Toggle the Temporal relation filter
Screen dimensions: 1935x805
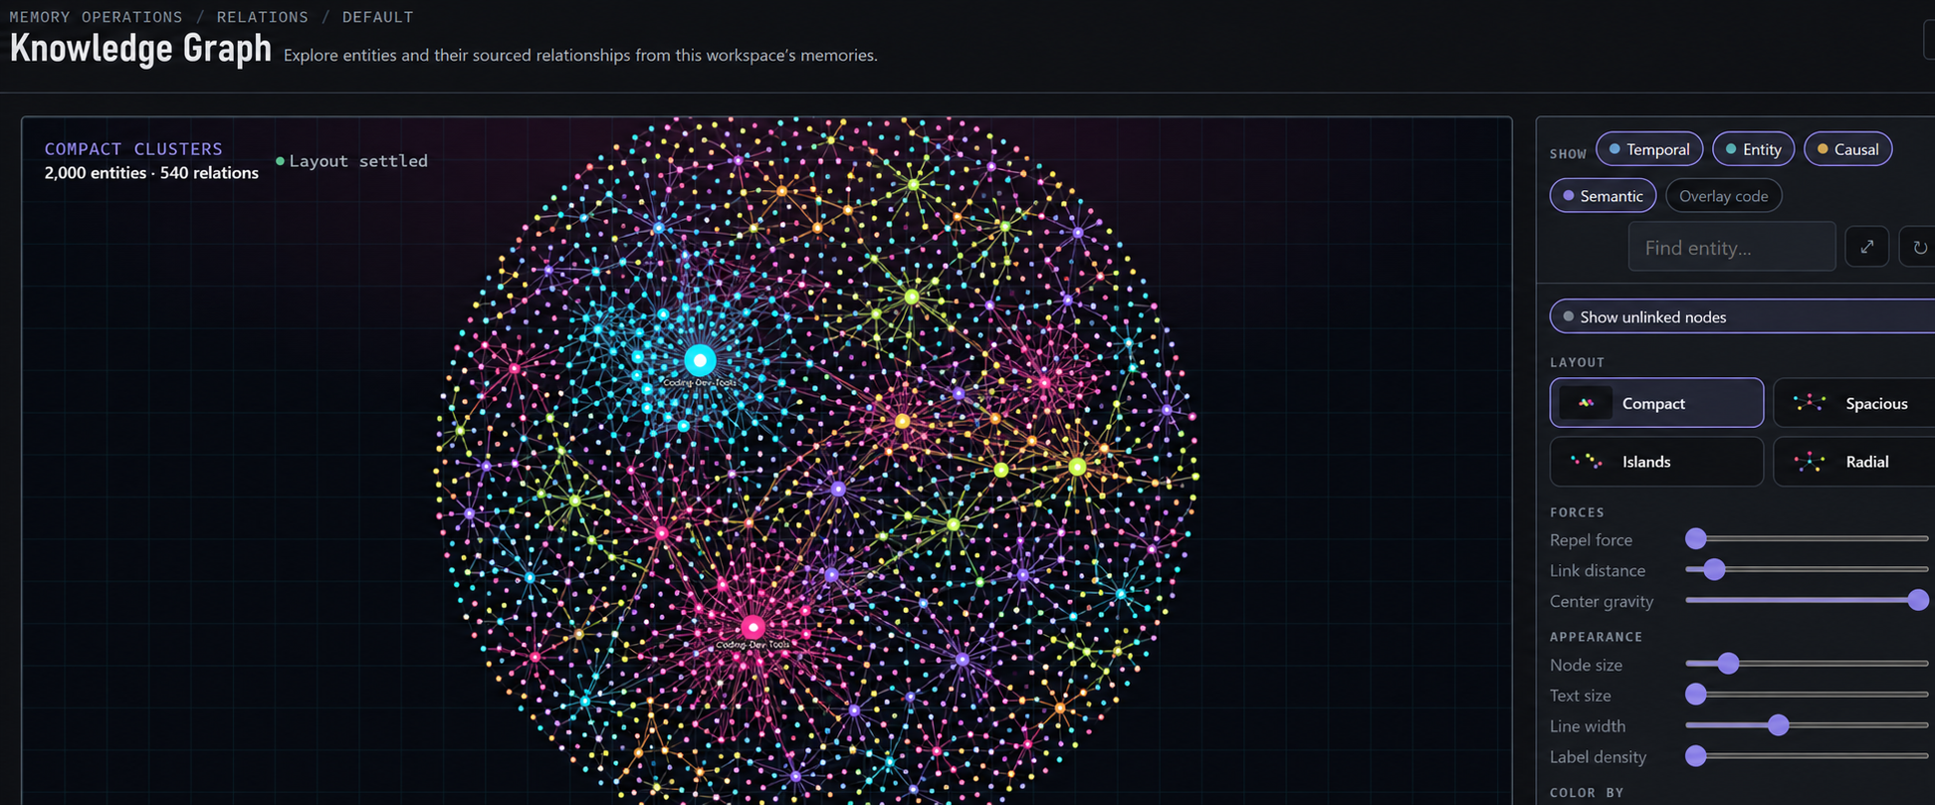(x=1649, y=149)
